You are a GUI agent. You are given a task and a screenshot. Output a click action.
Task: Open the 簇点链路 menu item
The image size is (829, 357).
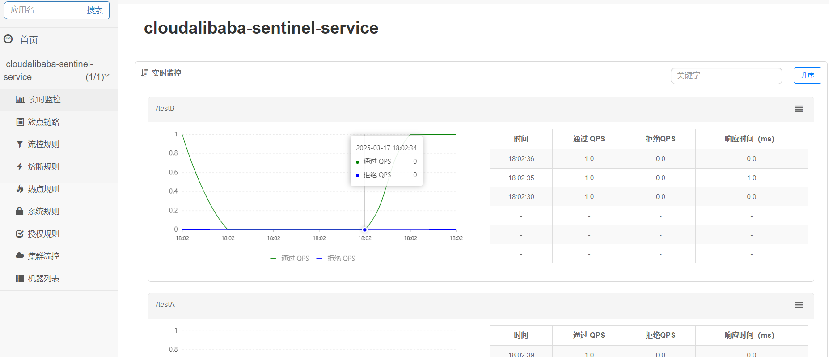[x=59, y=122]
